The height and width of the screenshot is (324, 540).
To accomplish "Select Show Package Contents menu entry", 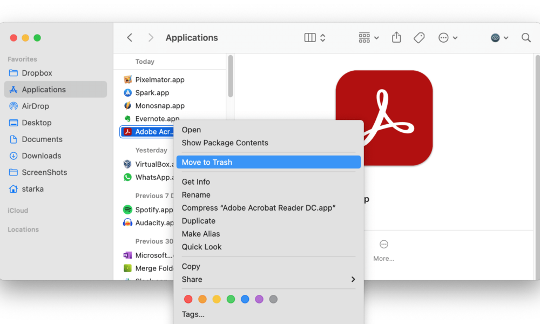I will (x=225, y=143).
